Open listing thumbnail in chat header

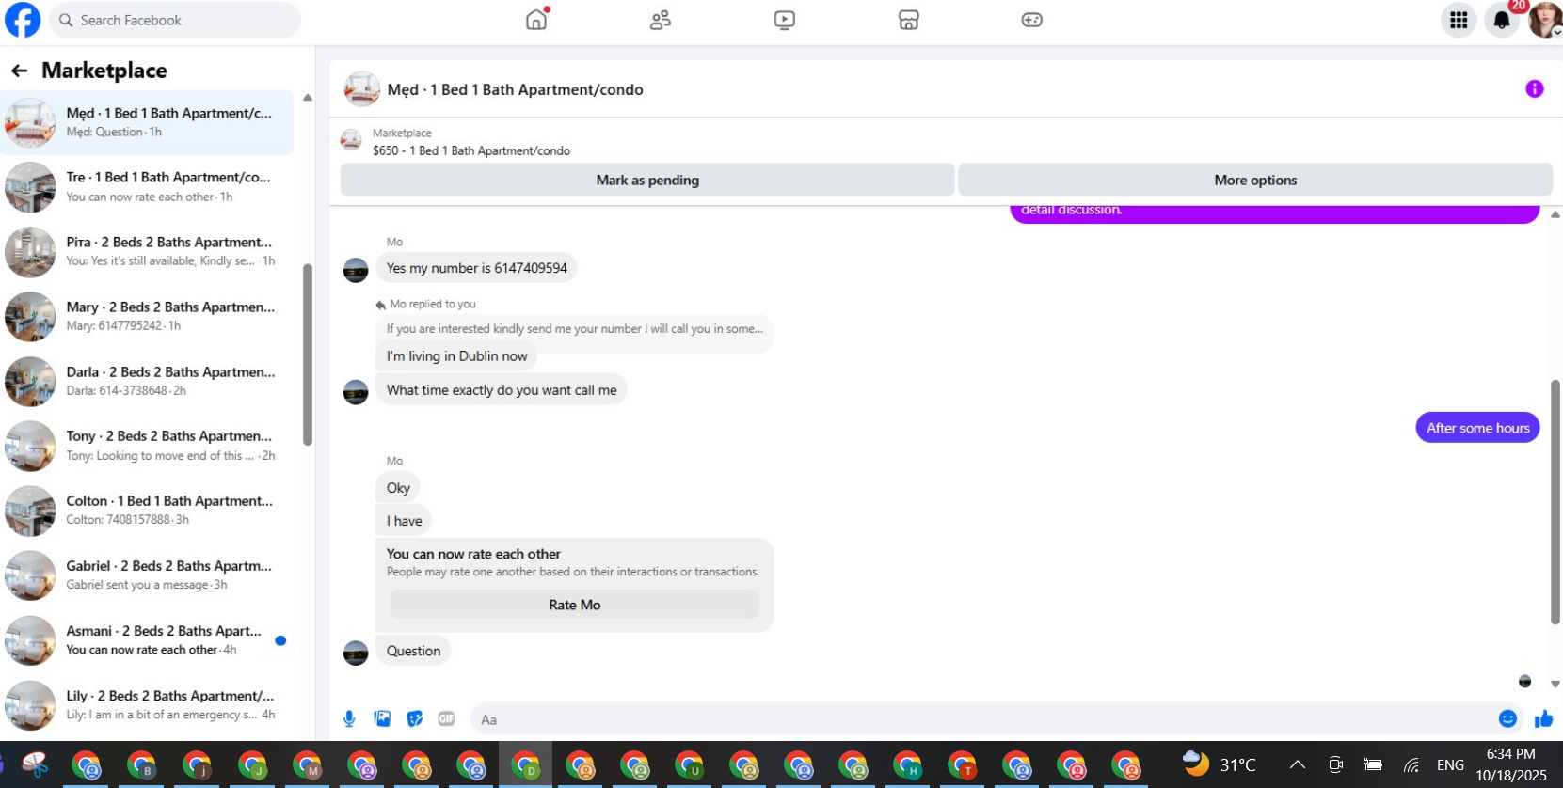(362, 89)
